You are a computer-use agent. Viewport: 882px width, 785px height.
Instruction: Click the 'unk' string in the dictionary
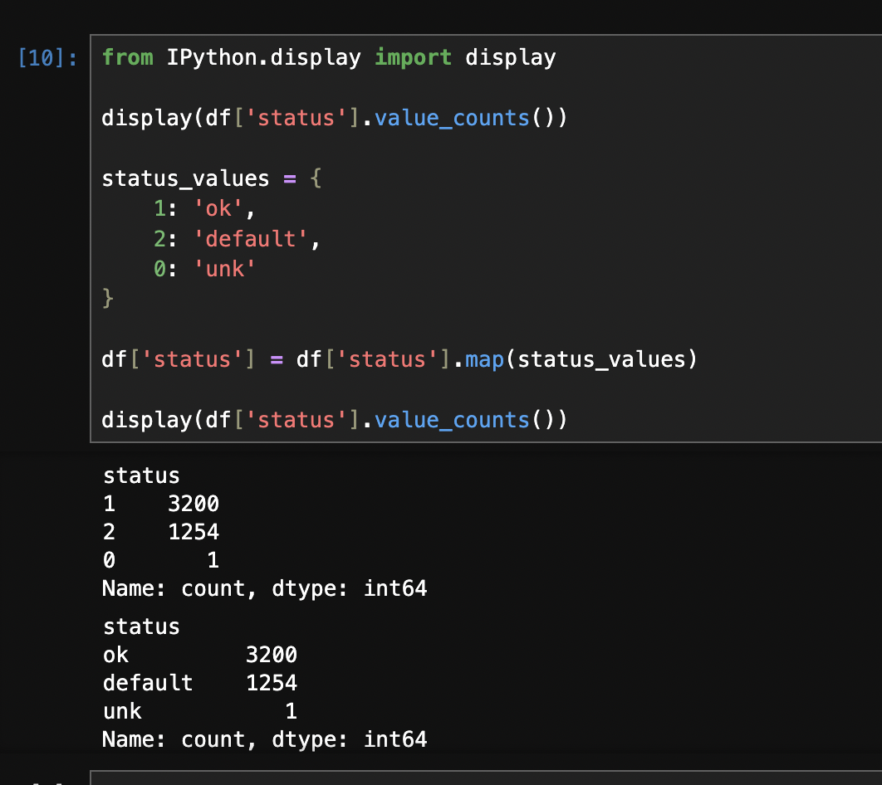(223, 269)
